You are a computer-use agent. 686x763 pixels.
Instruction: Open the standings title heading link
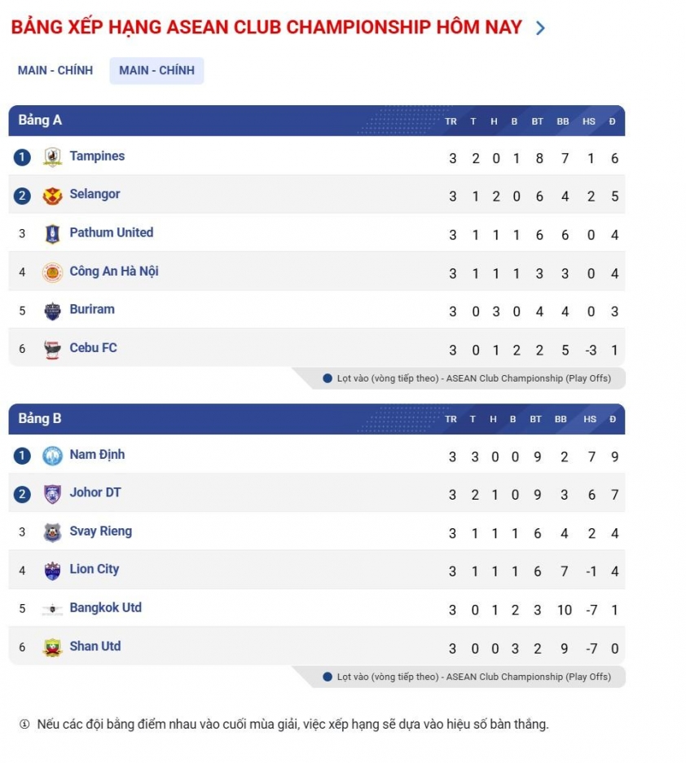266,27
